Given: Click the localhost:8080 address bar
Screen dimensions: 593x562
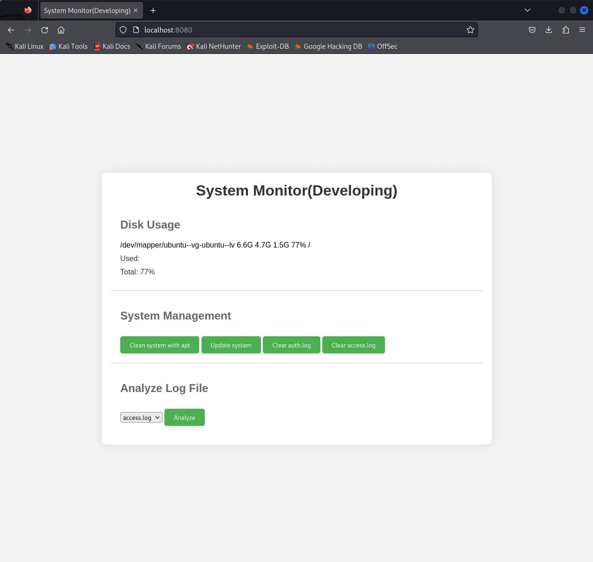Looking at the screenshot, I should (x=296, y=30).
